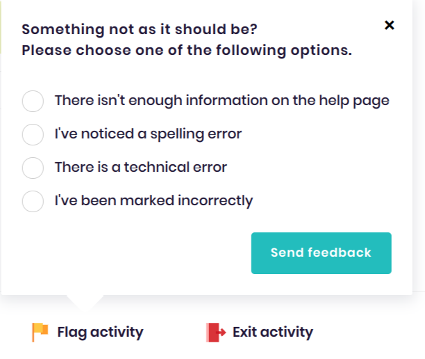The height and width of the screenshot is (359, 425).
Task: Click the word 'feedback' on the teal button
Action: (340, 253)
